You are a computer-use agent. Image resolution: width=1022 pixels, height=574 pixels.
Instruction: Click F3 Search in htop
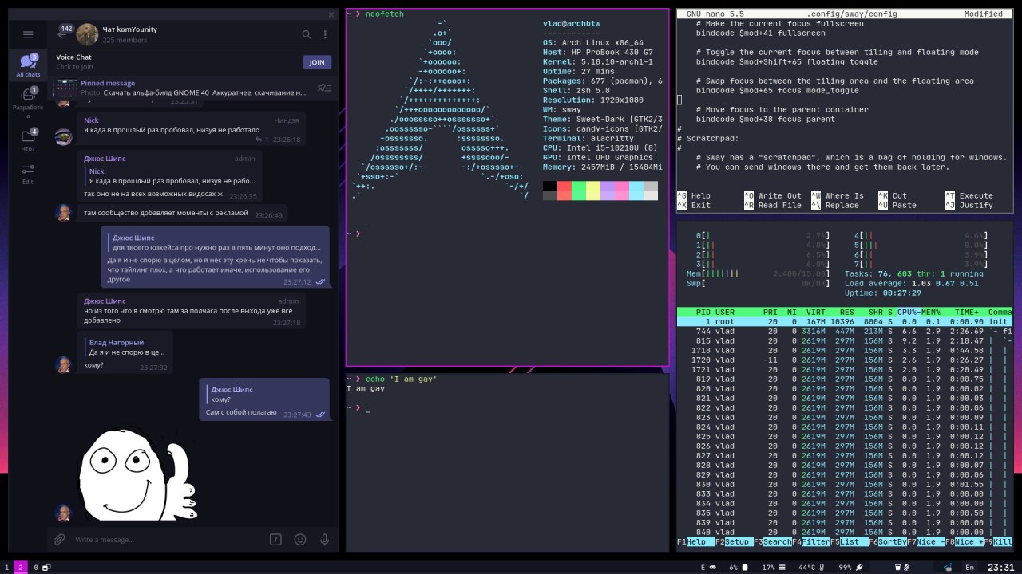[773, 541]
